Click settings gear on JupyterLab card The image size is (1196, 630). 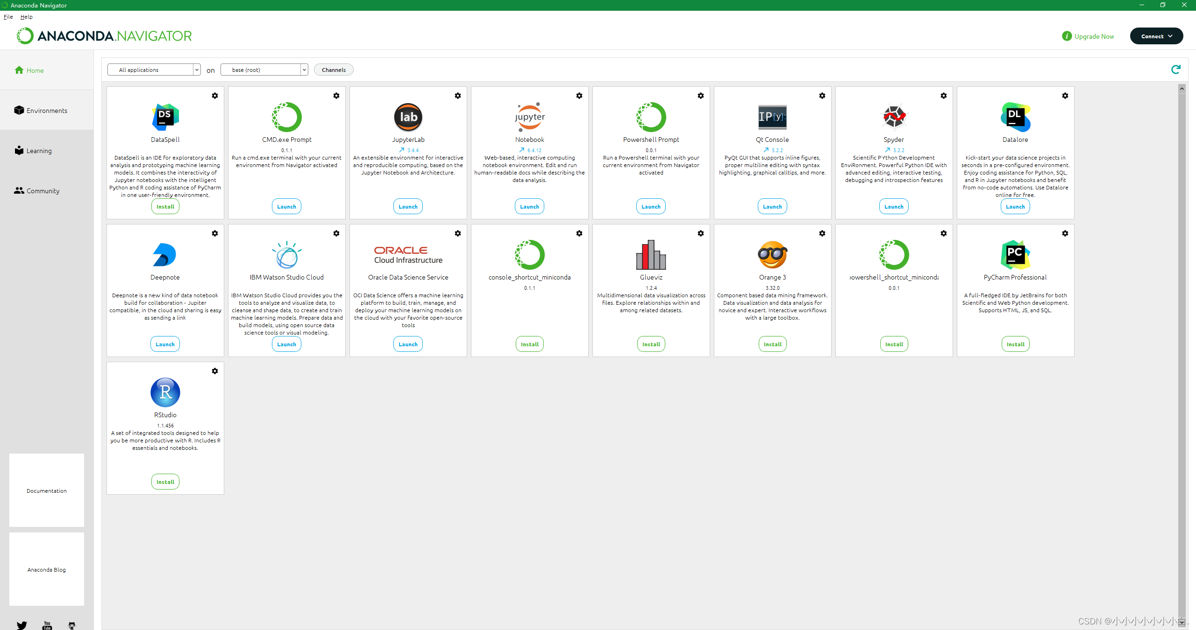pyautogui.click(x=458, y=96)
